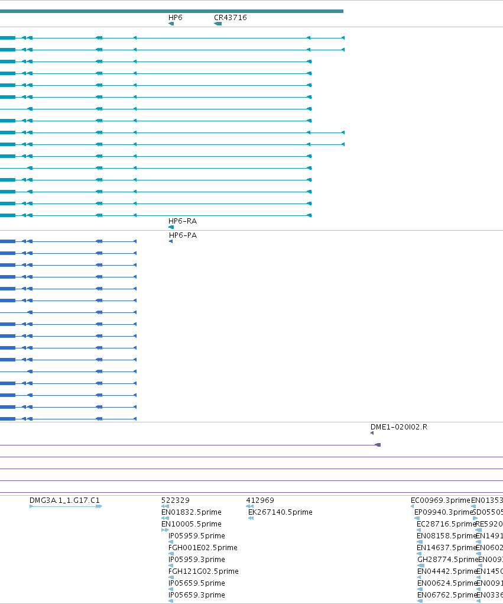This screenshot has width=503, height=604.
Task: Select the EC28716.5prime EST label
Action: point(446,524)
